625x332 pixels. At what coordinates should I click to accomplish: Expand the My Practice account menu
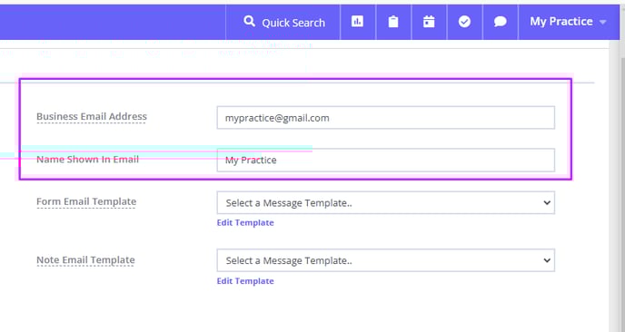click(569, 22)
